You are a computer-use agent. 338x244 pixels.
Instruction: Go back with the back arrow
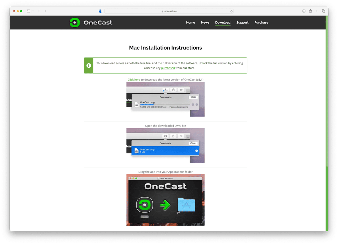39,11
